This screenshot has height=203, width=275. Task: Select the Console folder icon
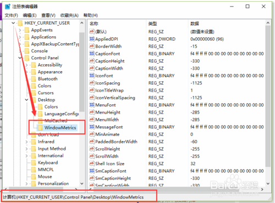(27, 51)
